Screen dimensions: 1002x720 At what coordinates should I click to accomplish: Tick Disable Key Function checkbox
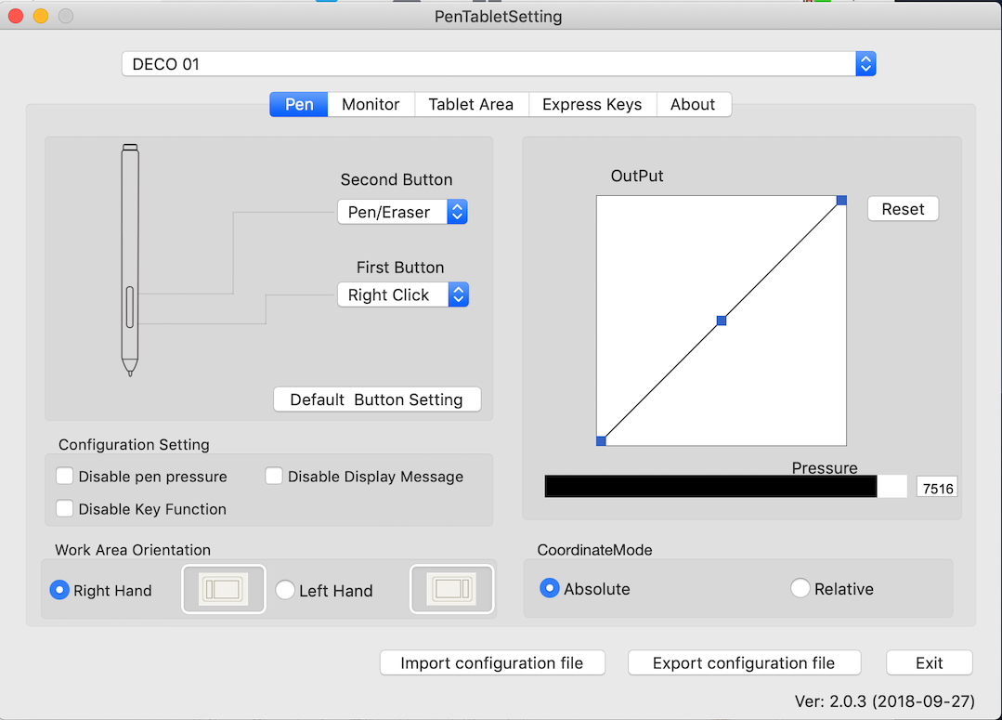click(x=65, y=509)
